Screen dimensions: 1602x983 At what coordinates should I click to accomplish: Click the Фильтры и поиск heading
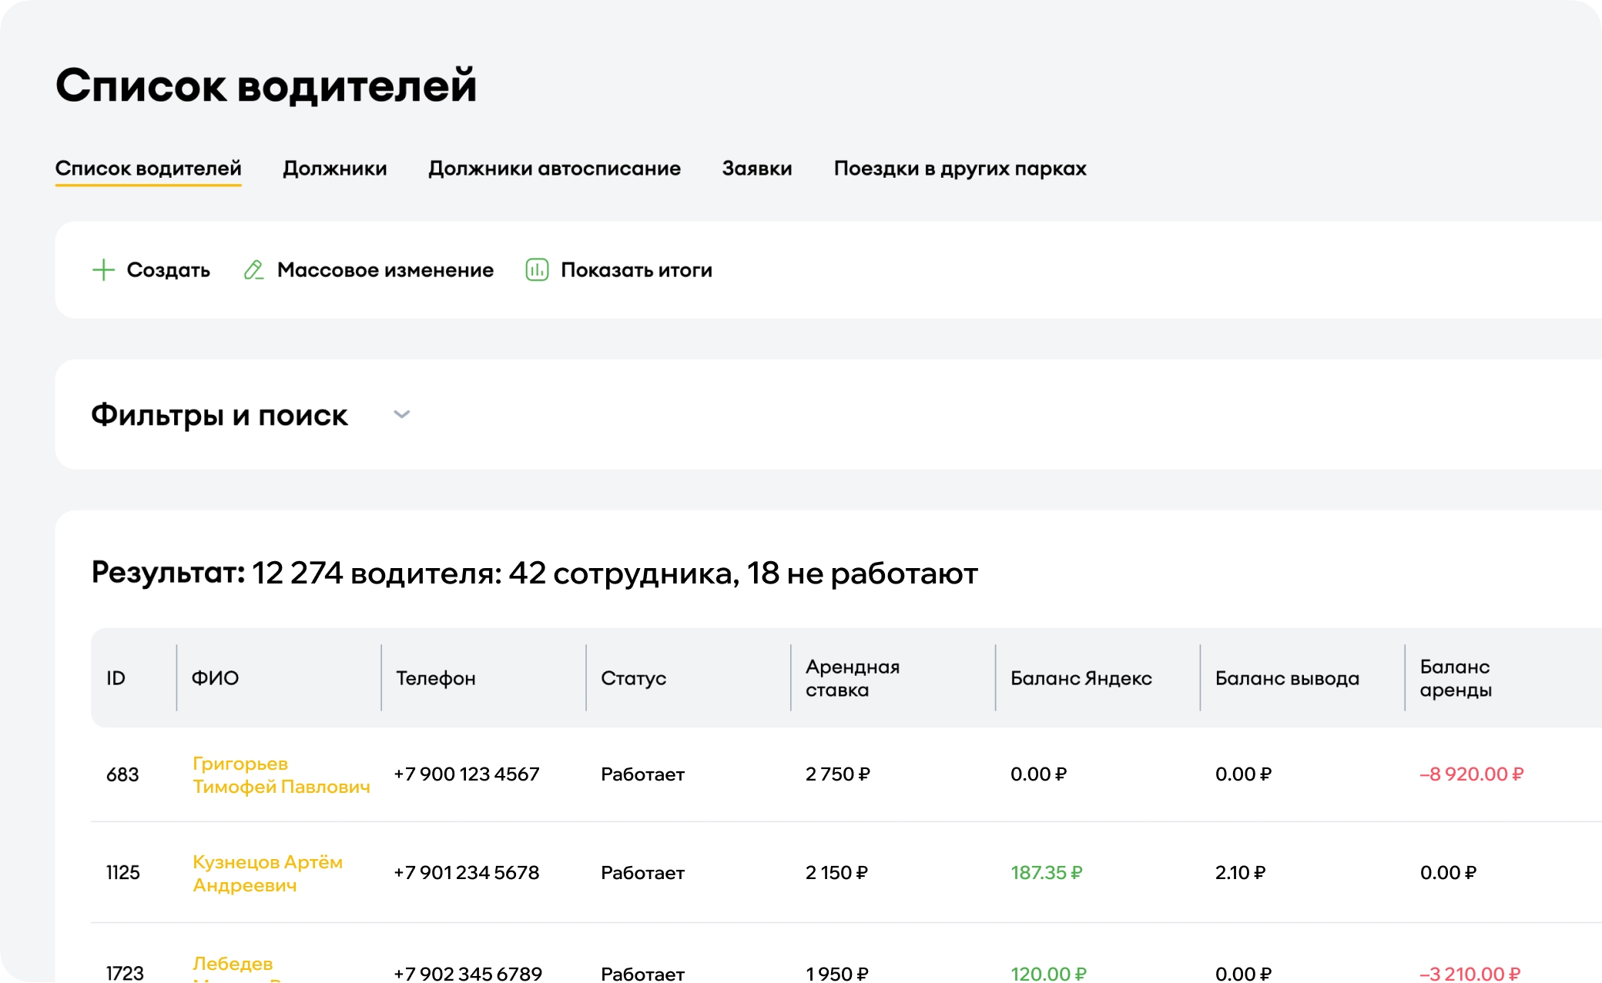pos(220,415)
